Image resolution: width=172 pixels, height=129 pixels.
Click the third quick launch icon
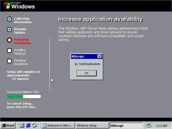tap(35, 126)
